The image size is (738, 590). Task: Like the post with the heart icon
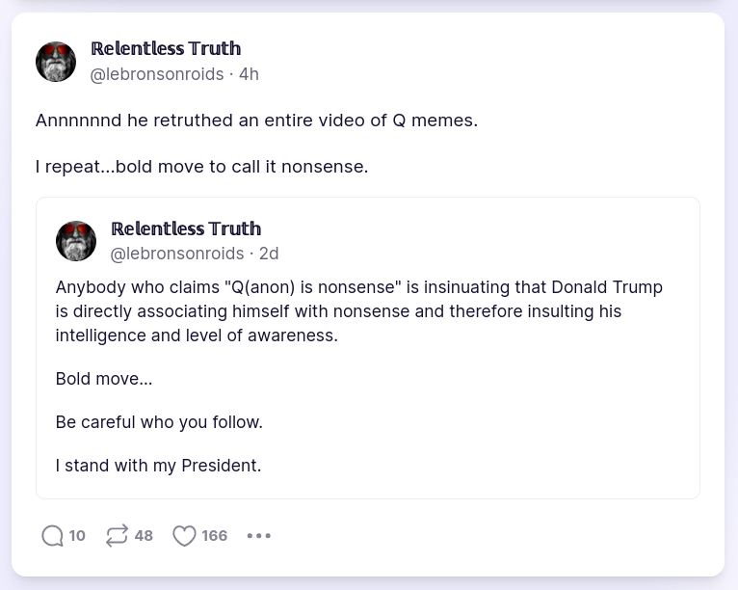[x=184, y=536]
